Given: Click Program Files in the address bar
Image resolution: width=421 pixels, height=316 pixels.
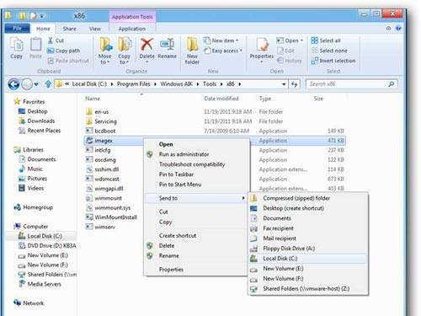Looking at the screenshot, I should 133,84.
